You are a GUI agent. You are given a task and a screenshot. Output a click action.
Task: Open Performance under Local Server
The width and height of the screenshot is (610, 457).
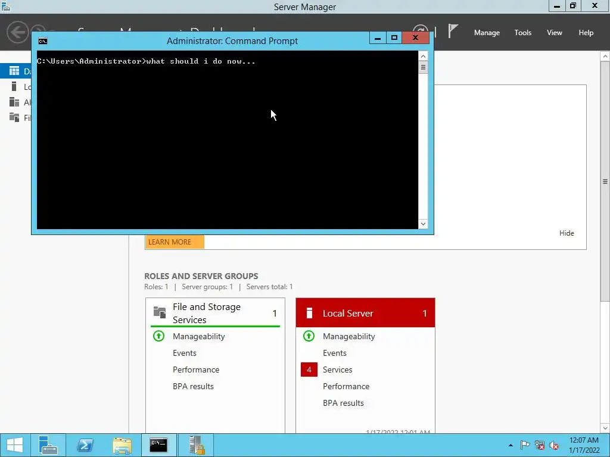[x=346, y=386]
